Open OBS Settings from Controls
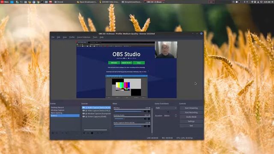The image size is (274, 154). point(191,121)
